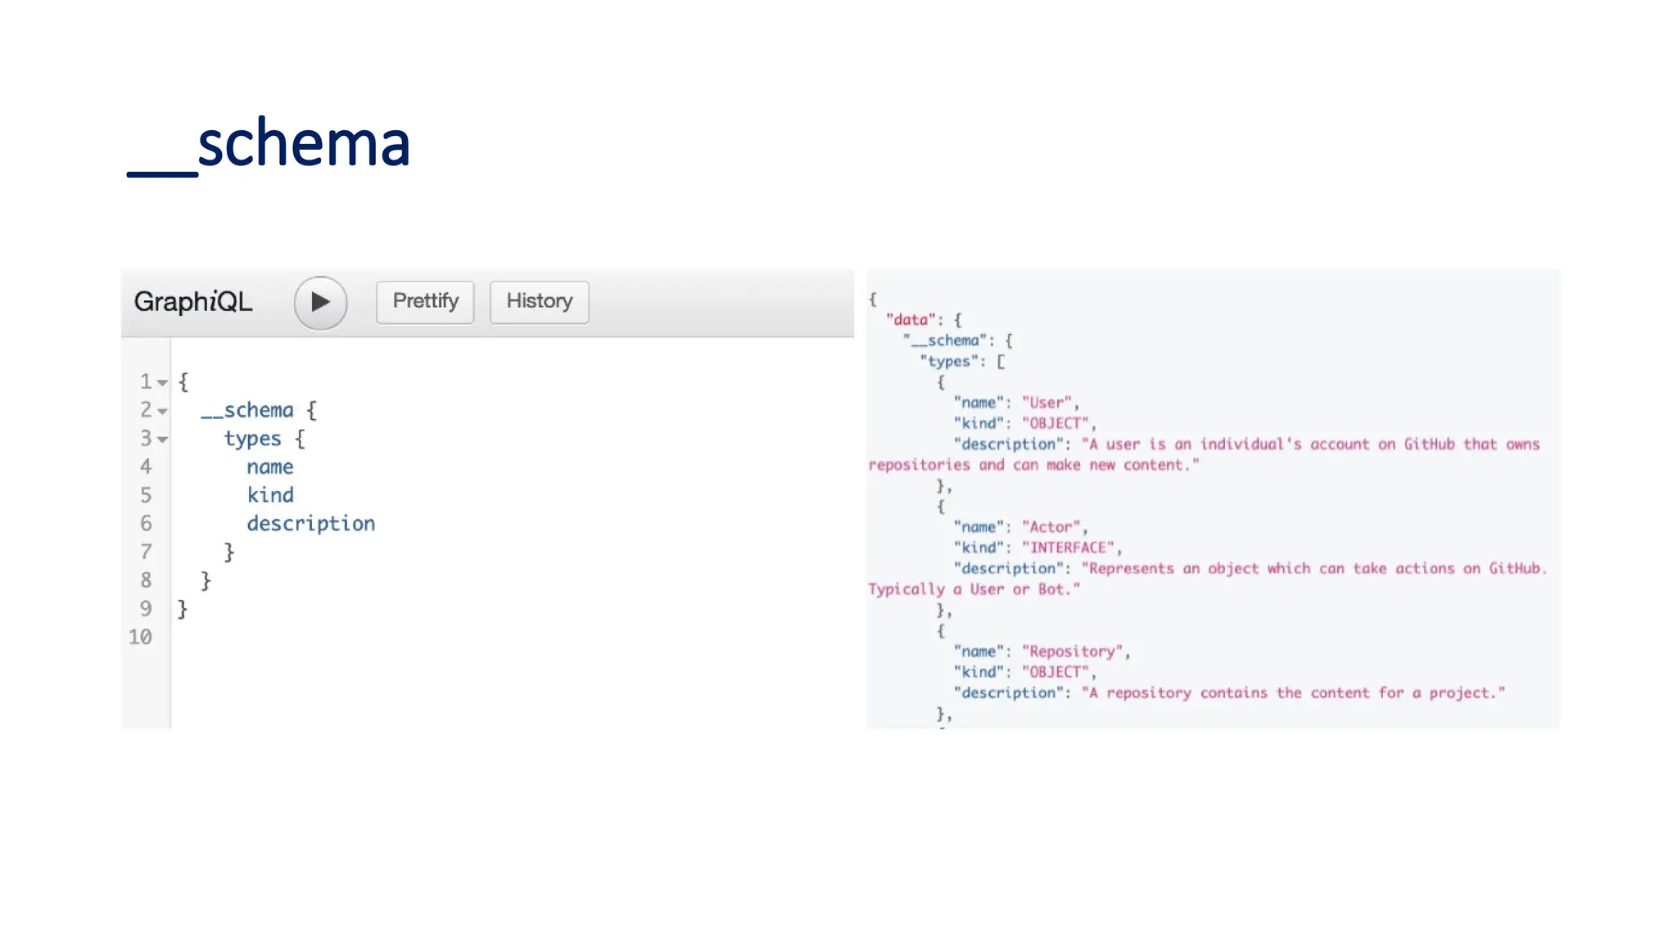Click the "Repository" value in results
The width and height of the screenshot is (1677, 943).
tap(1072, 652)
